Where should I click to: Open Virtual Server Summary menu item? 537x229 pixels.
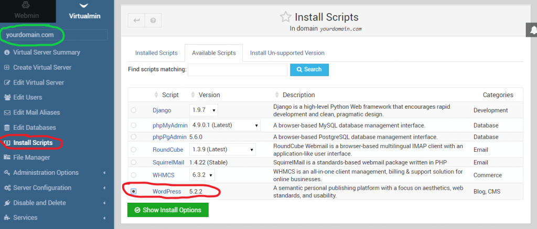coord(47,53)
